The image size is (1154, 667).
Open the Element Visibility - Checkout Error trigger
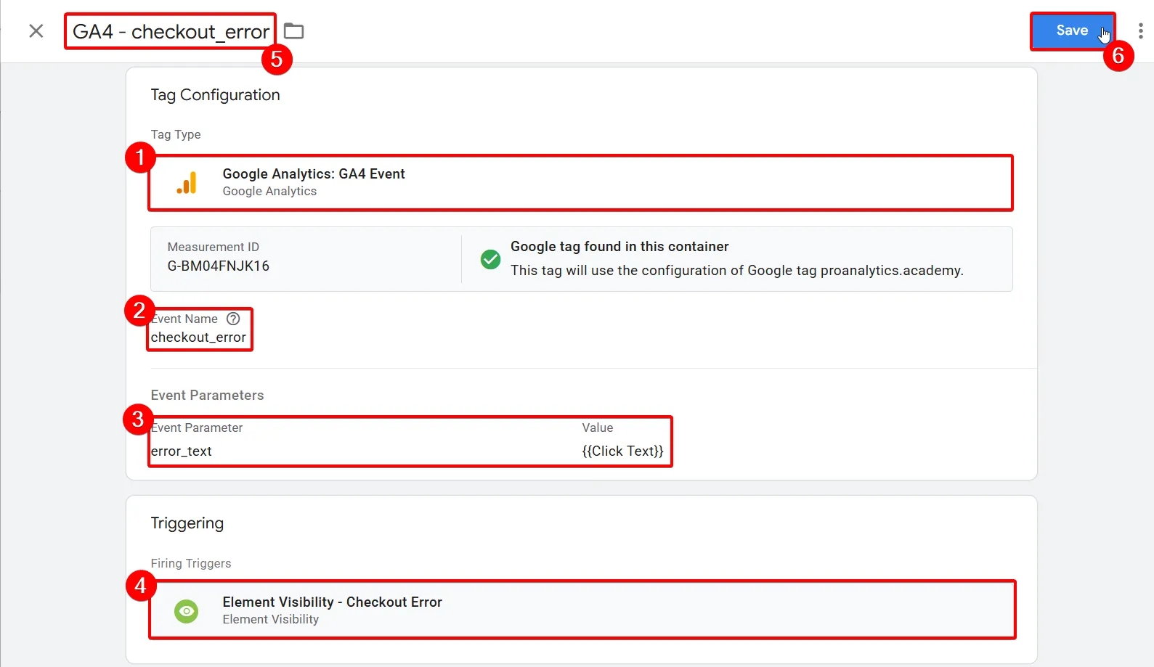[x=582, y=610]
